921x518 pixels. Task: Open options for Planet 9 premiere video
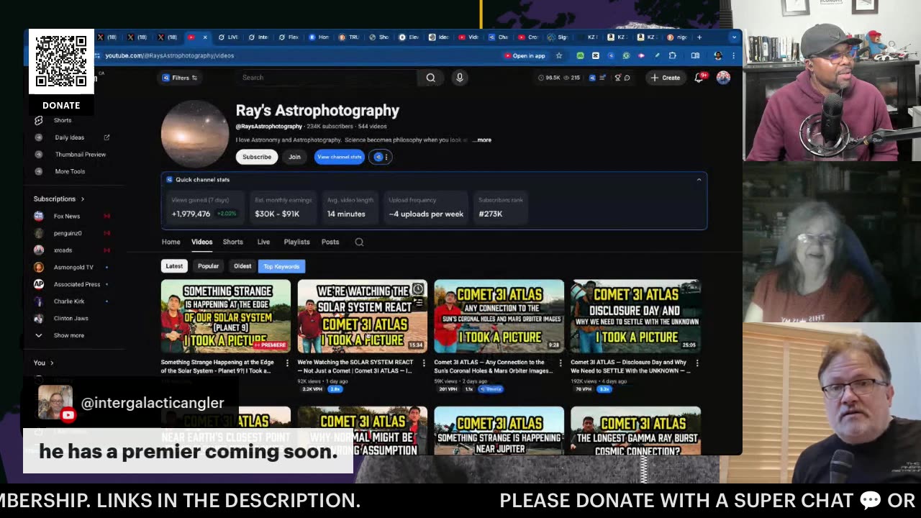(287, 363)
